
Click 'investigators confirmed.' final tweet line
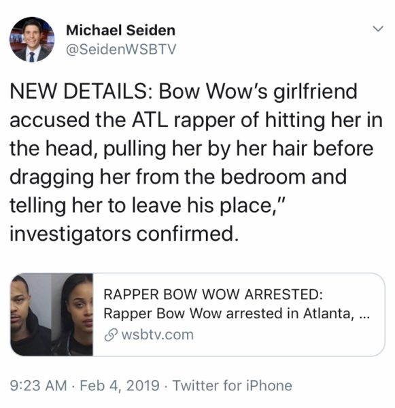pyautogui.click(x=124, y=234)
